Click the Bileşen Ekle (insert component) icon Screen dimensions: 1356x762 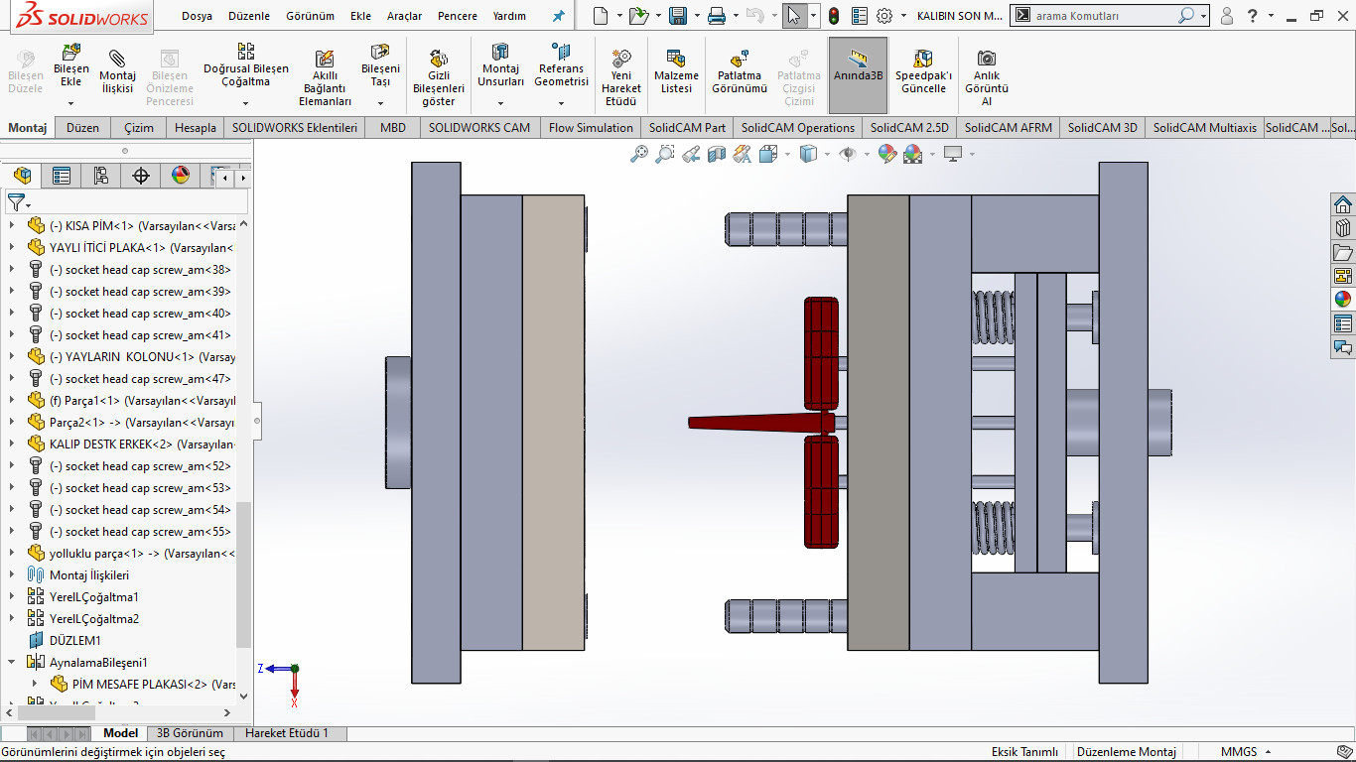71,53
